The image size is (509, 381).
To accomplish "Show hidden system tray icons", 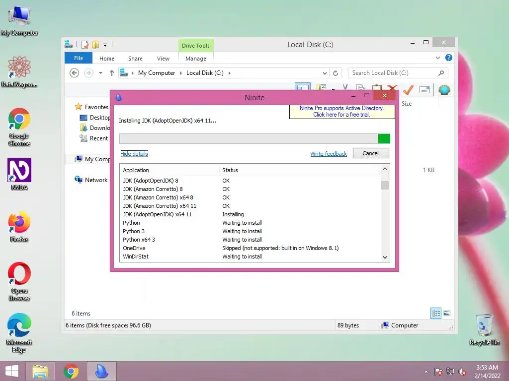I will 426,372.
